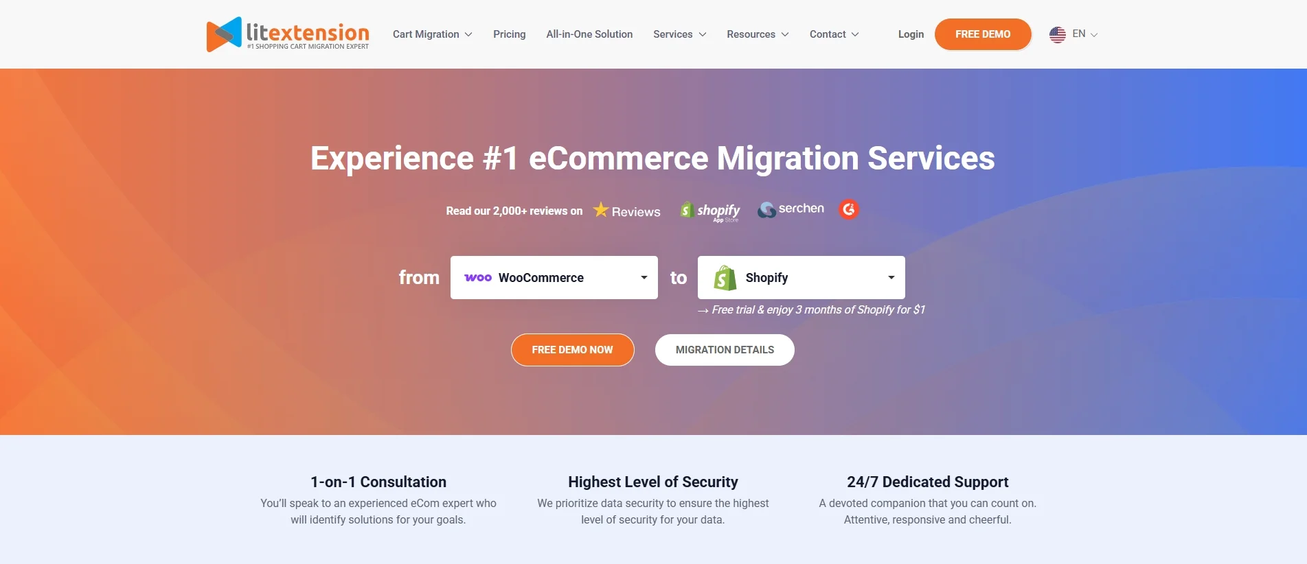Click the US flag language icon
This screenshot has height=564, width=1307.
pyautogui.click(x=1057, y=34)
